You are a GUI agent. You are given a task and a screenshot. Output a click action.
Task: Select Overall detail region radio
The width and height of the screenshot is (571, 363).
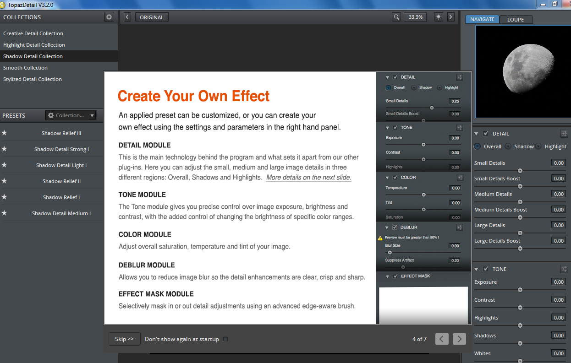pos(478,146)
